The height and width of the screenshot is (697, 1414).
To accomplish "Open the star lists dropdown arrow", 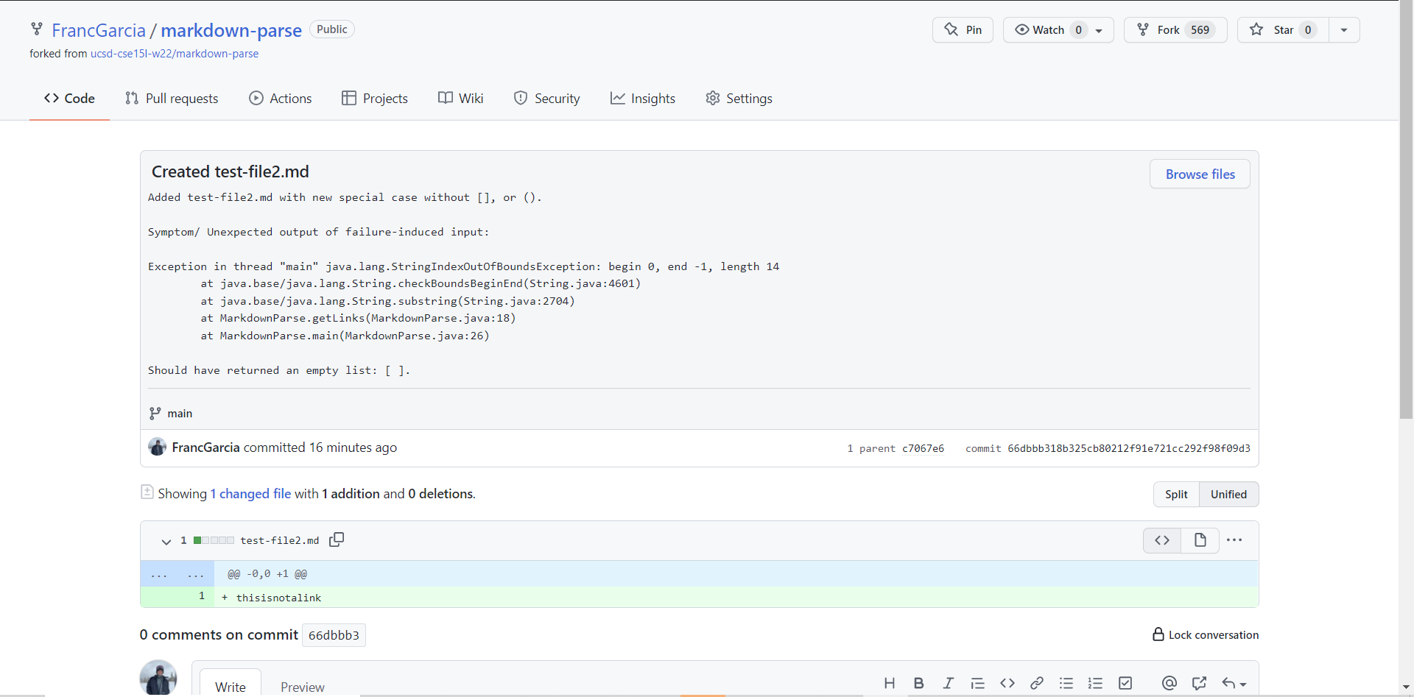I will [x=1344, y=30].
